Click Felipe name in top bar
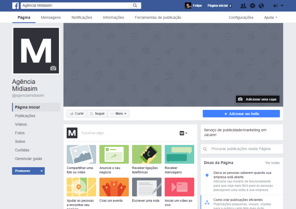Image resolution: width=296 pixels, height=209 pixels. pyautogui.click(x=197, y=6)
